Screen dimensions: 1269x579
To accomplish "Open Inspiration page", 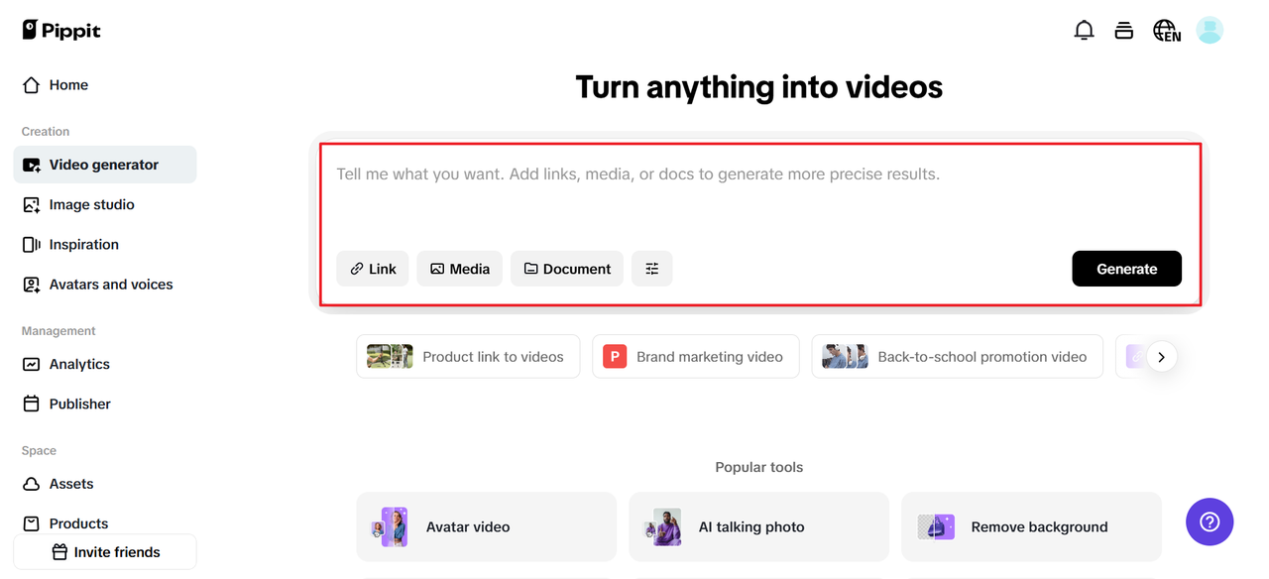I will (105, 244).
